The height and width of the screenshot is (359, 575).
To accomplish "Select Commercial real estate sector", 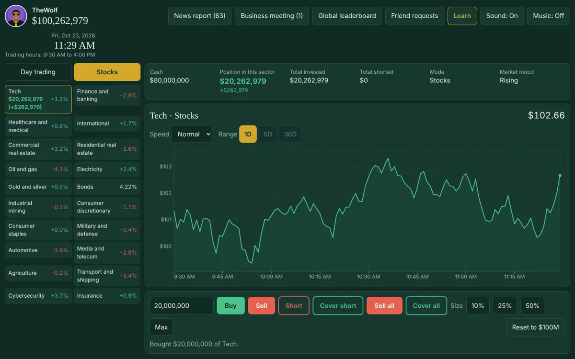I will pyautogui.click(x=38, y=149).
